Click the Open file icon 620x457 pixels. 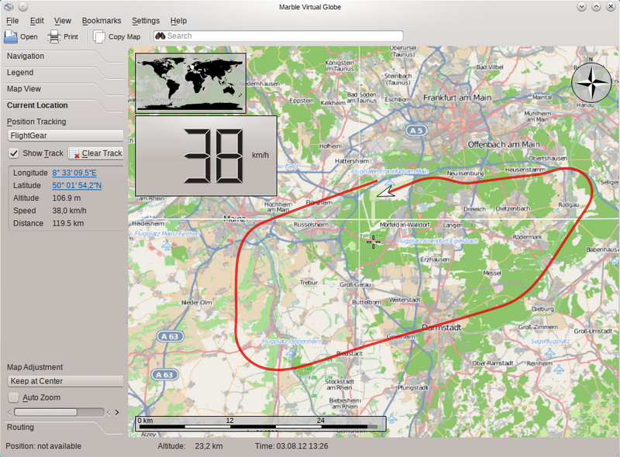pyautogui.click(x=11, y=36)
